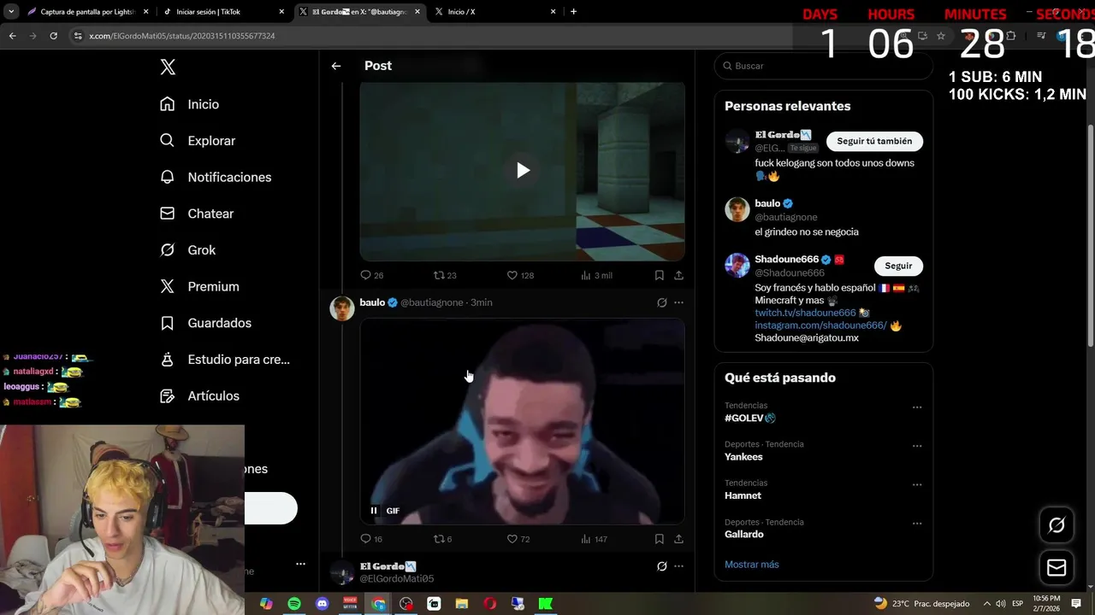Click the Buscar search field
Viewport: 1095px width, 615px height.
tap(824, 66)
